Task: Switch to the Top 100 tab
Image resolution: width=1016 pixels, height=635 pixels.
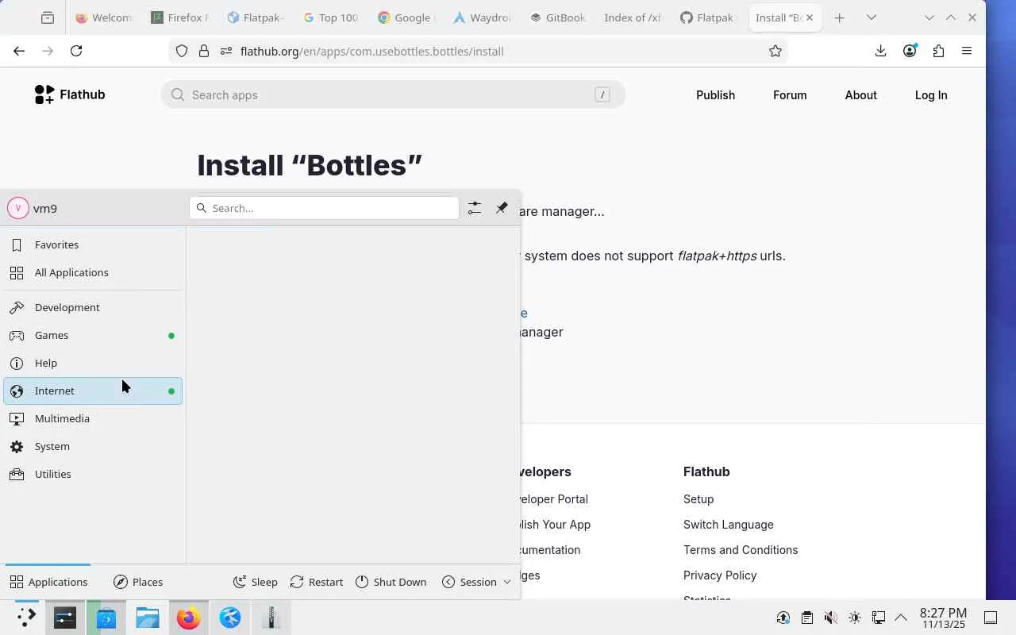Action: (331, 17)
